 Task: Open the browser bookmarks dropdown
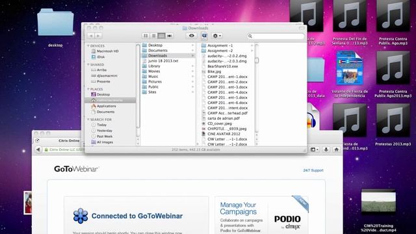point(315,149)
